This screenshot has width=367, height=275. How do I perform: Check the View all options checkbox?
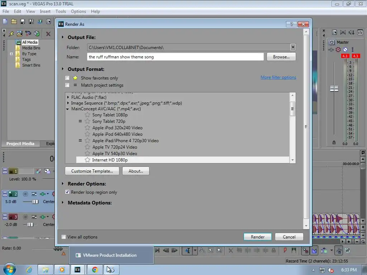pyautogui.click(x=63, y=237)
